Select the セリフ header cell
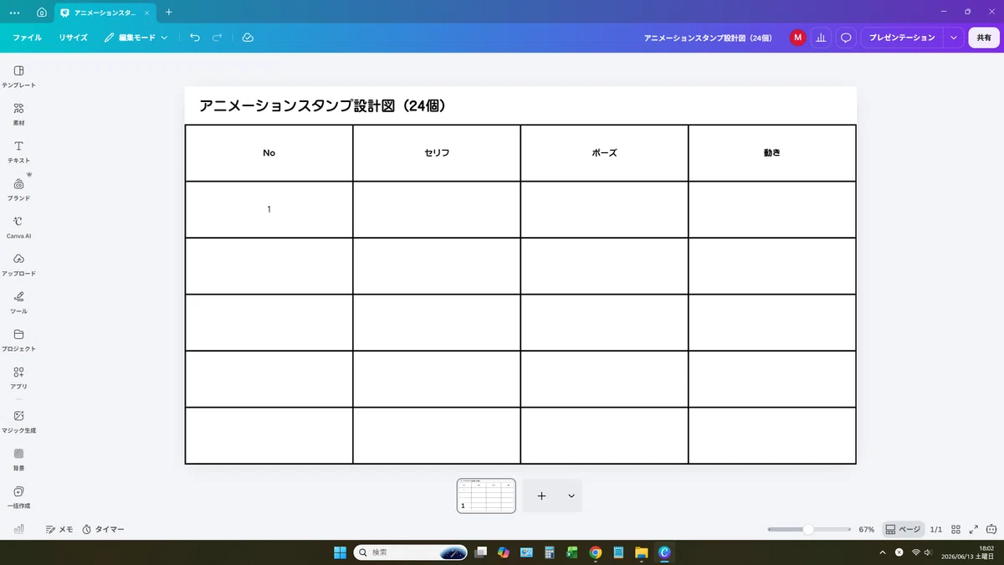Image resolution: width=1004 pixels, height=565 pixels. [x=437, y=153]
